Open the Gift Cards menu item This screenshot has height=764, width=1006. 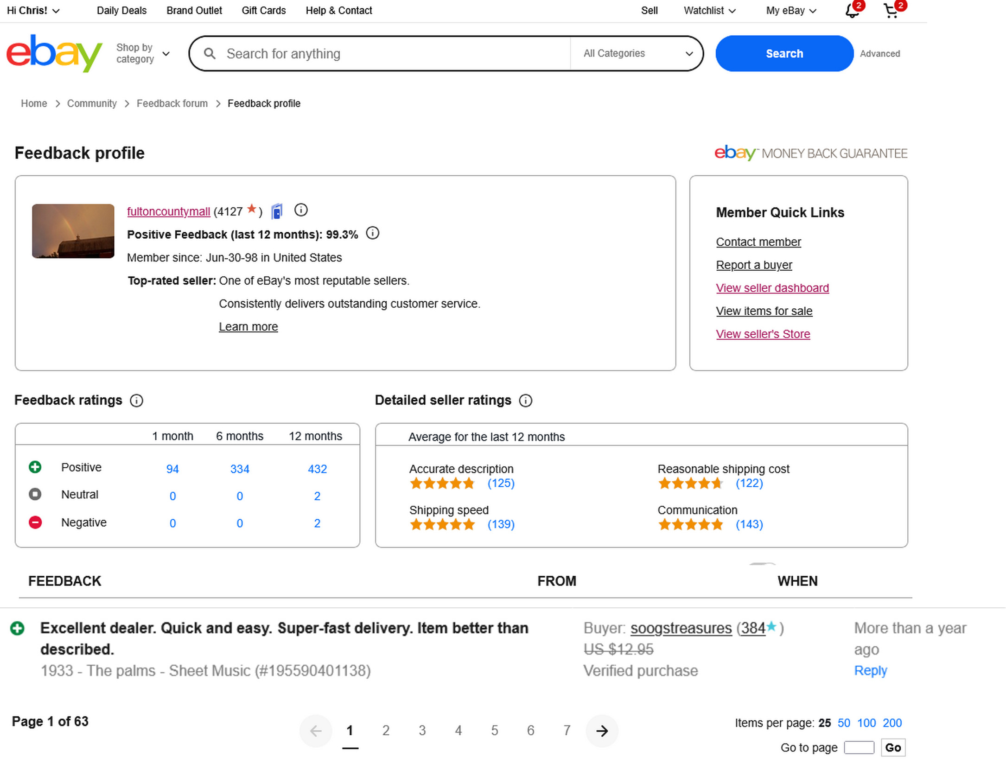coord(263,11)
